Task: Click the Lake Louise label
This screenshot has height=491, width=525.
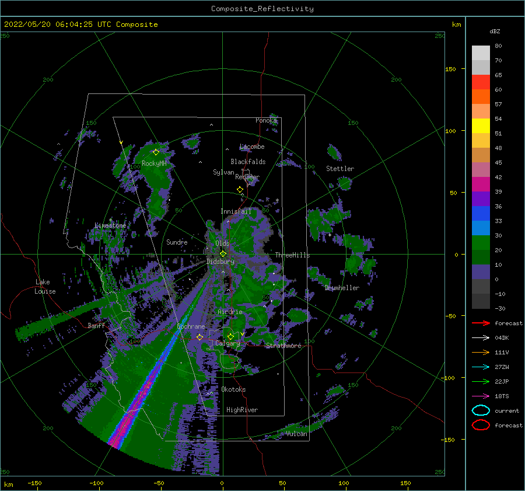Action: coord(45,287)
